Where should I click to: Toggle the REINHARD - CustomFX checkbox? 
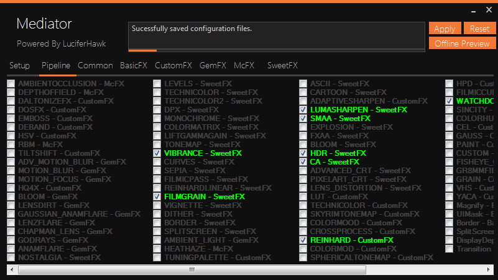tap(303, 240)
